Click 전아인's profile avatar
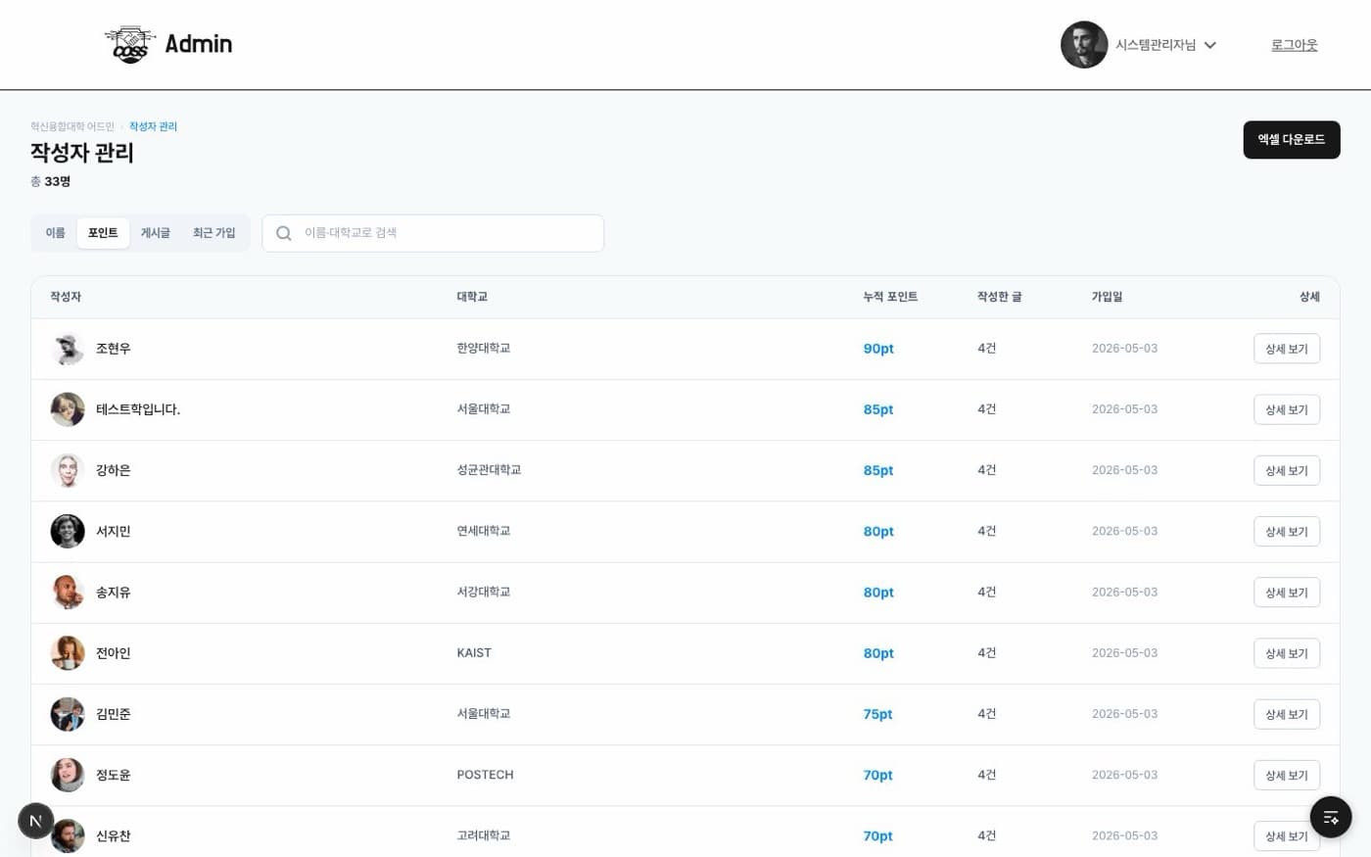 tap(68, 653)
